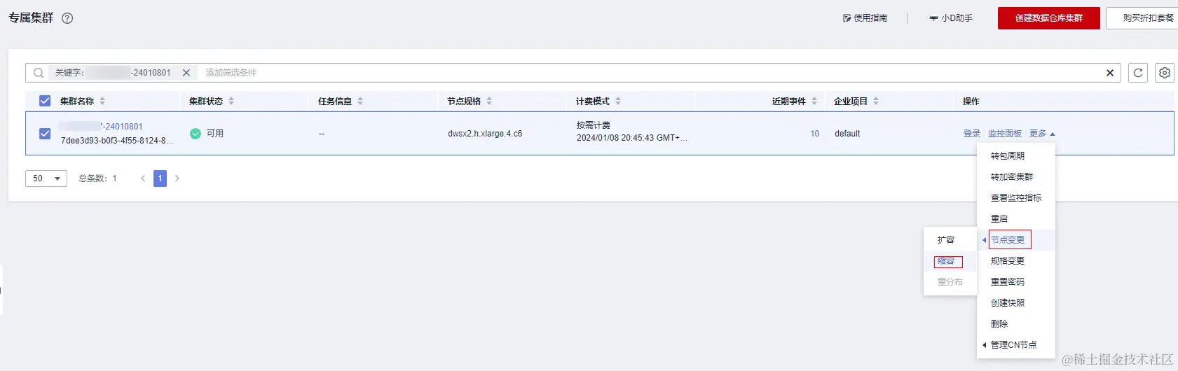Click the help question mark beside 专属集群
The image size is (1178, 371).
(67, 18)
